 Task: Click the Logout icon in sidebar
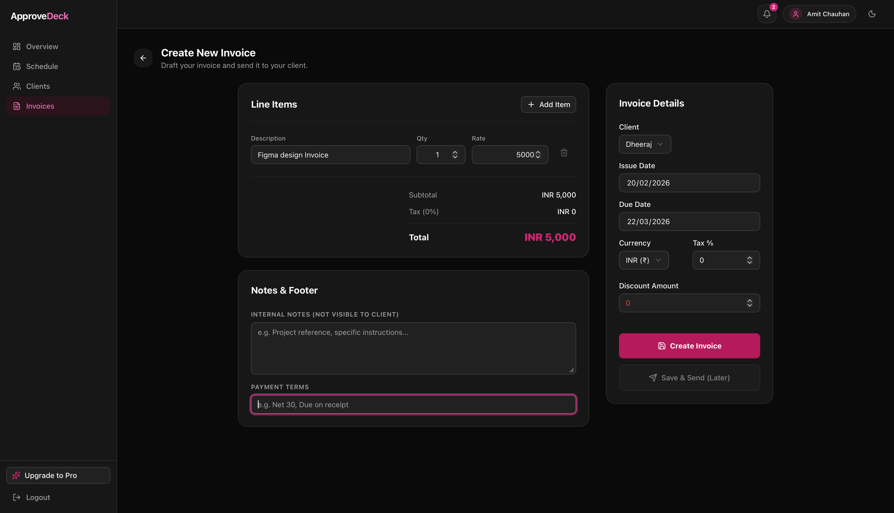pos(16,497)
